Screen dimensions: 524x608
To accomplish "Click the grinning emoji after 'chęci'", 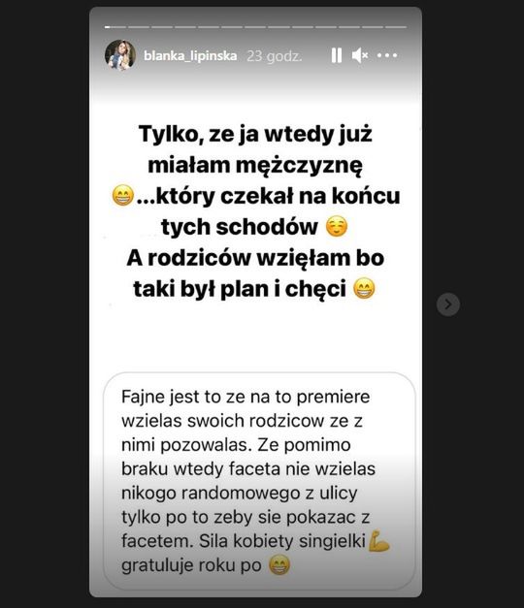I will pyautogui.click(x=364, y=289).
